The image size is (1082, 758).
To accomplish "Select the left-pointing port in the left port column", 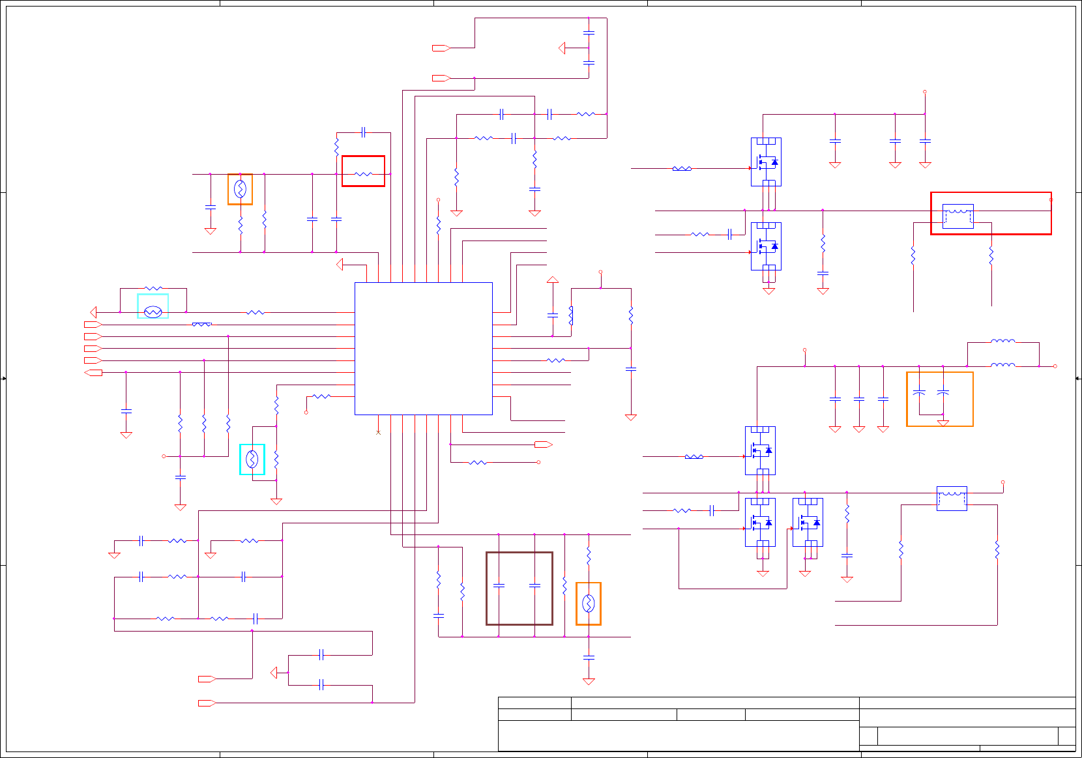I will click(93, 372).
